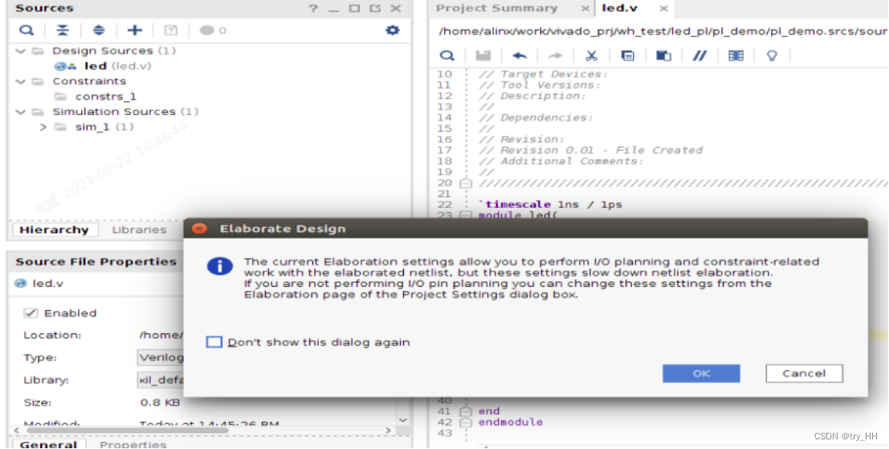Click the `timescale line in editor
The width and height of the screenshot is (889, 449).
(x=551, y=205)
